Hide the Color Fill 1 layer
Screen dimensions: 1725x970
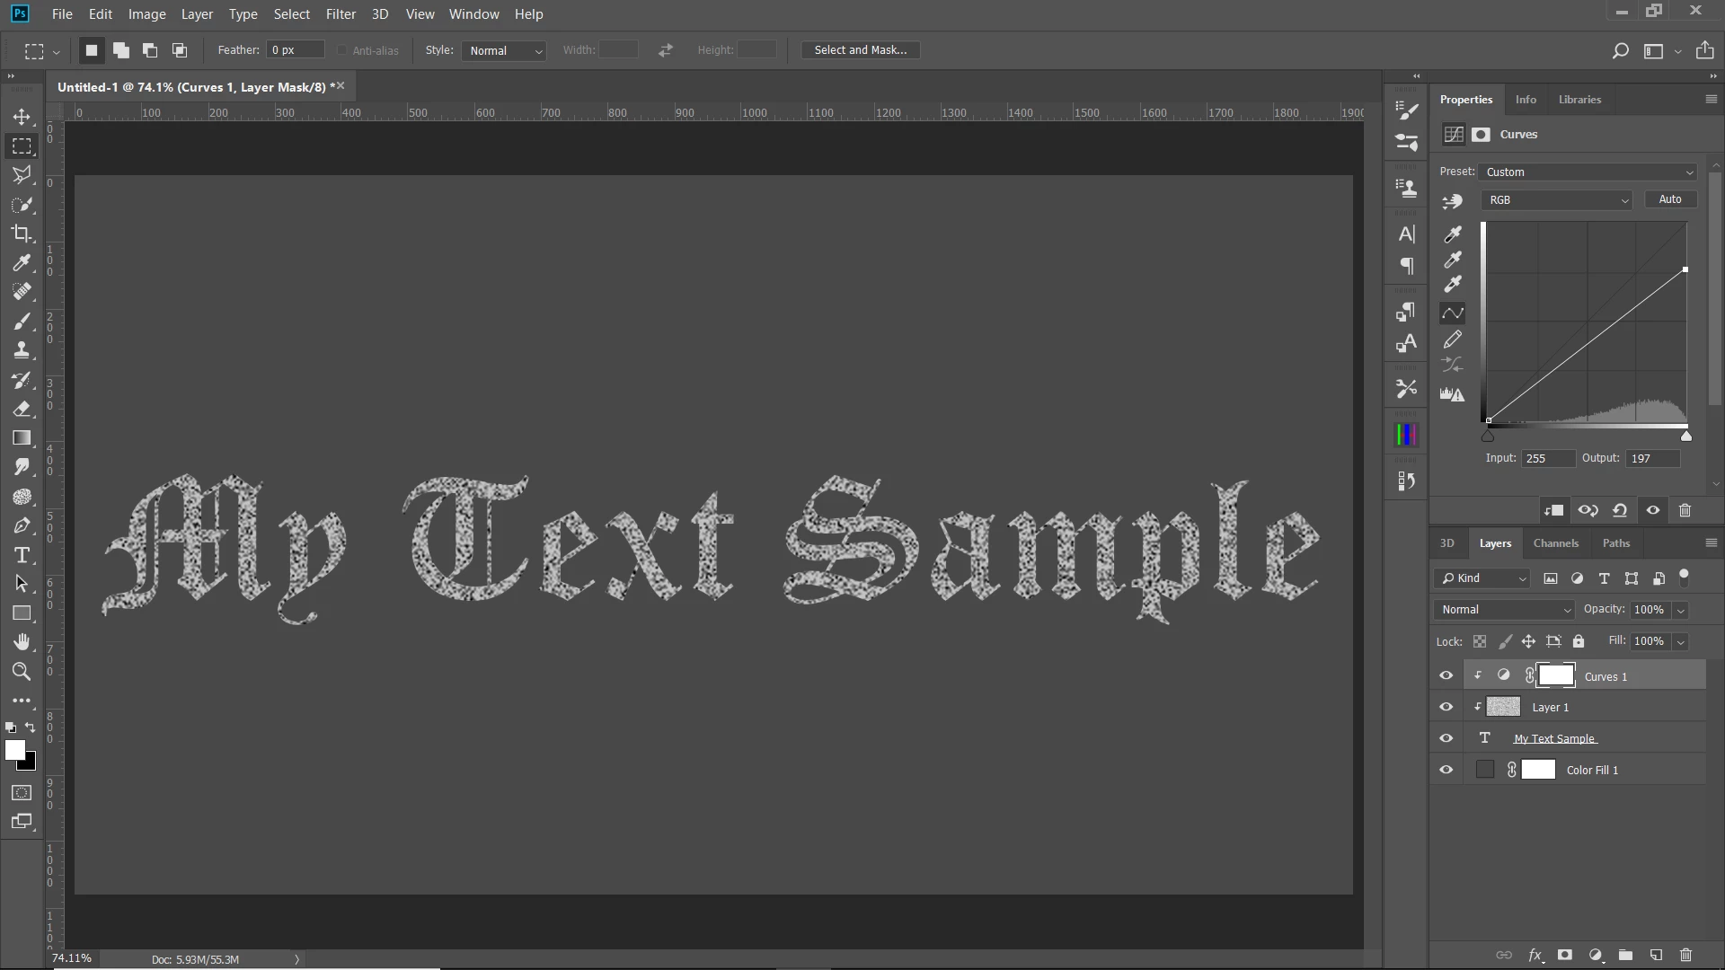click(1446, 770)
